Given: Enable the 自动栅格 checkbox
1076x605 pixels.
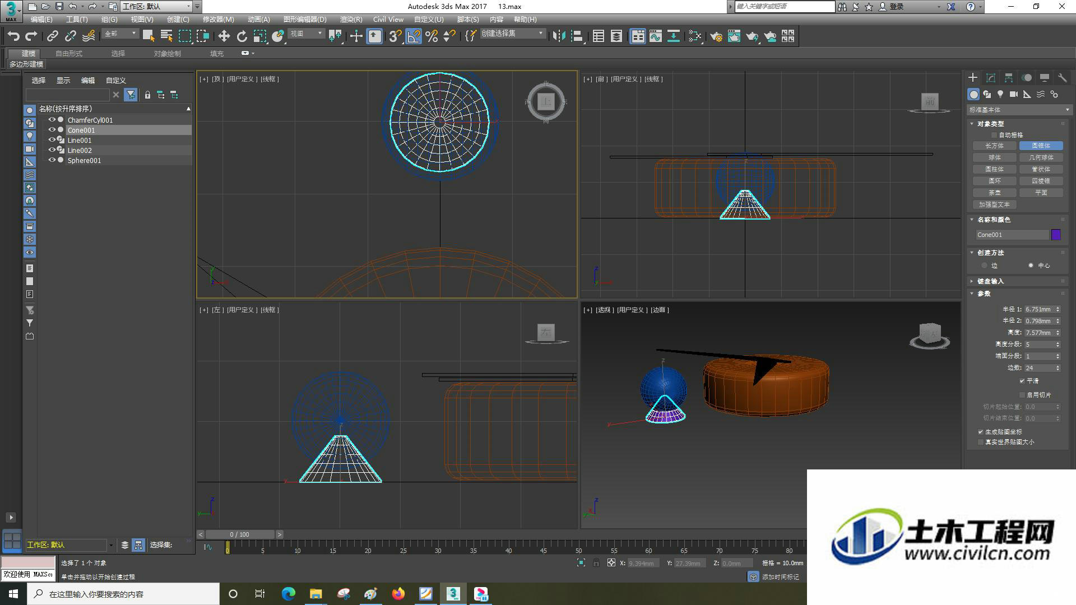Looking at the screenshot, I should point(994,135).
